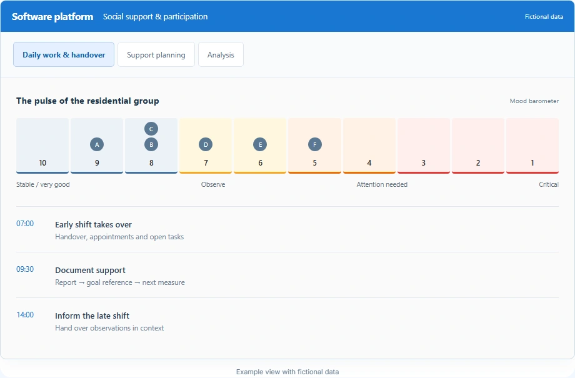Viewport: 575px width, 378px height.
Task: Click the Stable / very good label
Action: (x=43, y=184)
